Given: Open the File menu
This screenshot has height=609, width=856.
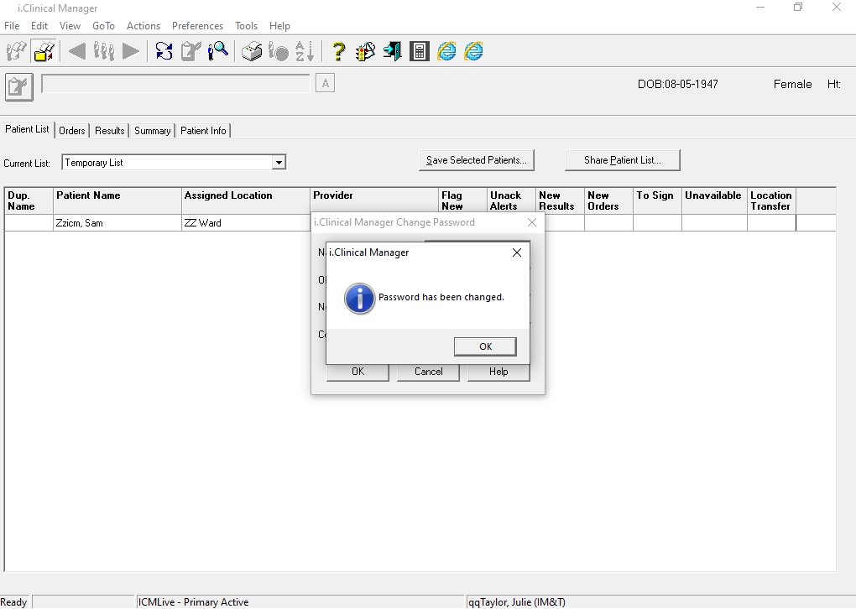Looking at the screenshot, I should point(12,26).
